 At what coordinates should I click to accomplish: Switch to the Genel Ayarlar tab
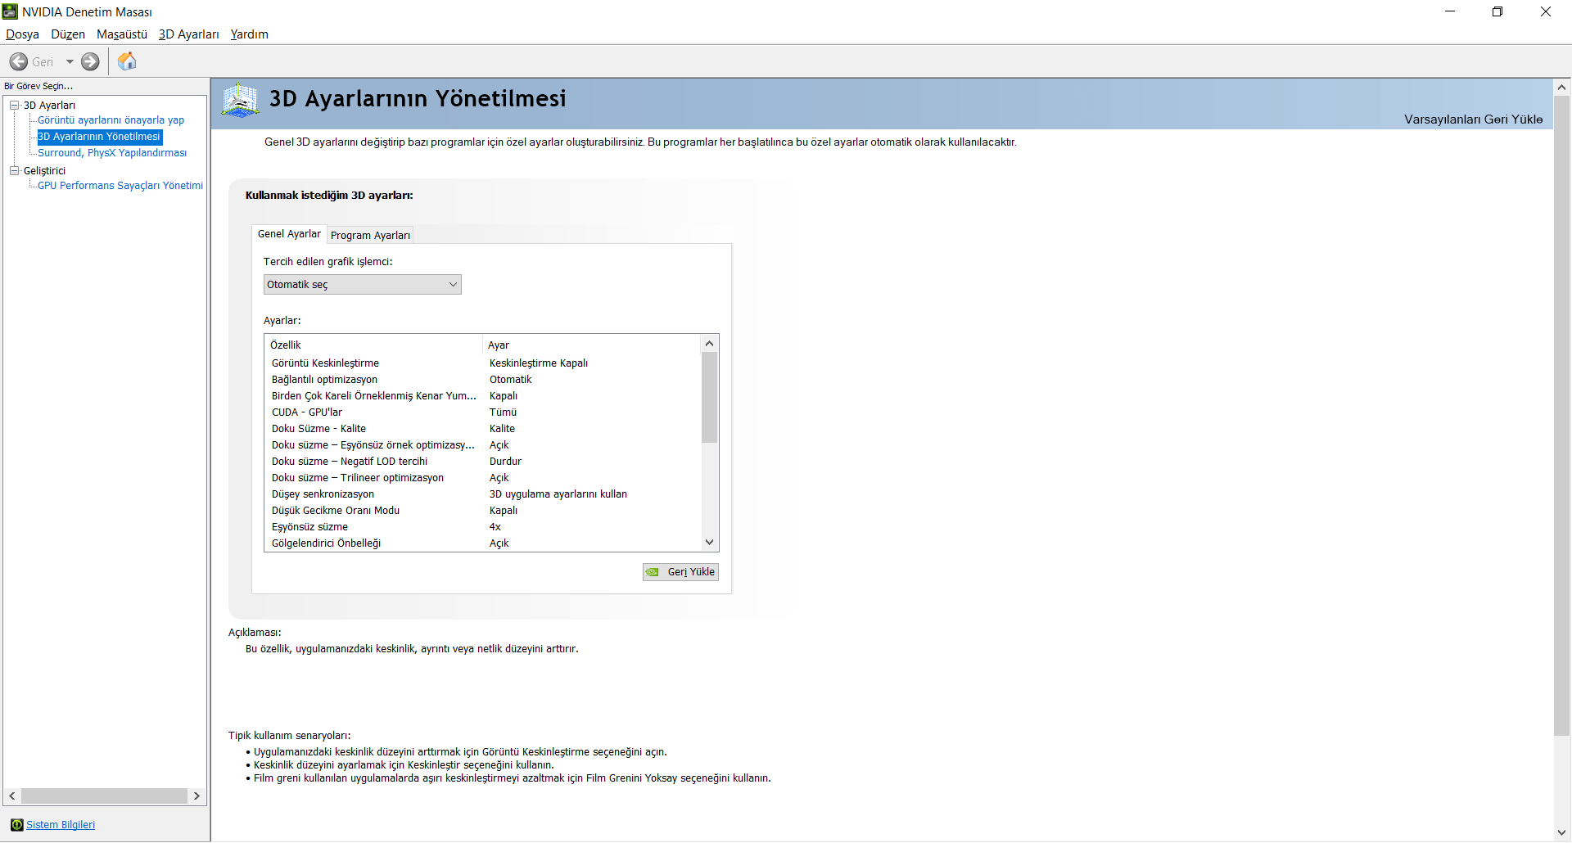tap(289, 234)
